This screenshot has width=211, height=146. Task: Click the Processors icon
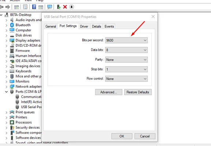pyautogui.click(x=12, y=122)
